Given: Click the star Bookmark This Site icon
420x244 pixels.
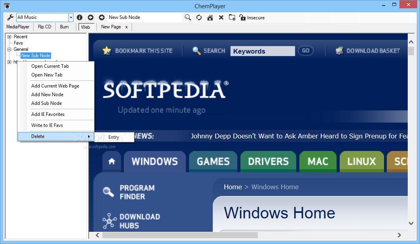Looking at the screenshot, I should pos(107,50).
